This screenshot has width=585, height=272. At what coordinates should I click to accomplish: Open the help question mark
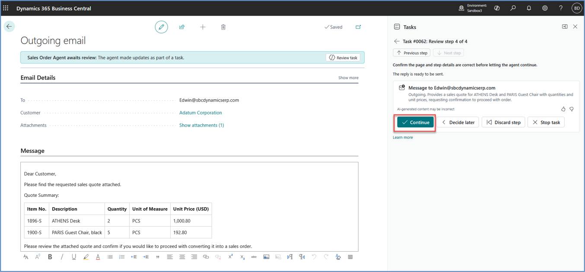tap(561, 8)
